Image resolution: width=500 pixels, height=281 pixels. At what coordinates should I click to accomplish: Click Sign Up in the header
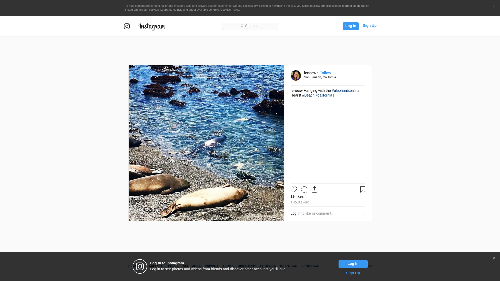pos(369,25)
